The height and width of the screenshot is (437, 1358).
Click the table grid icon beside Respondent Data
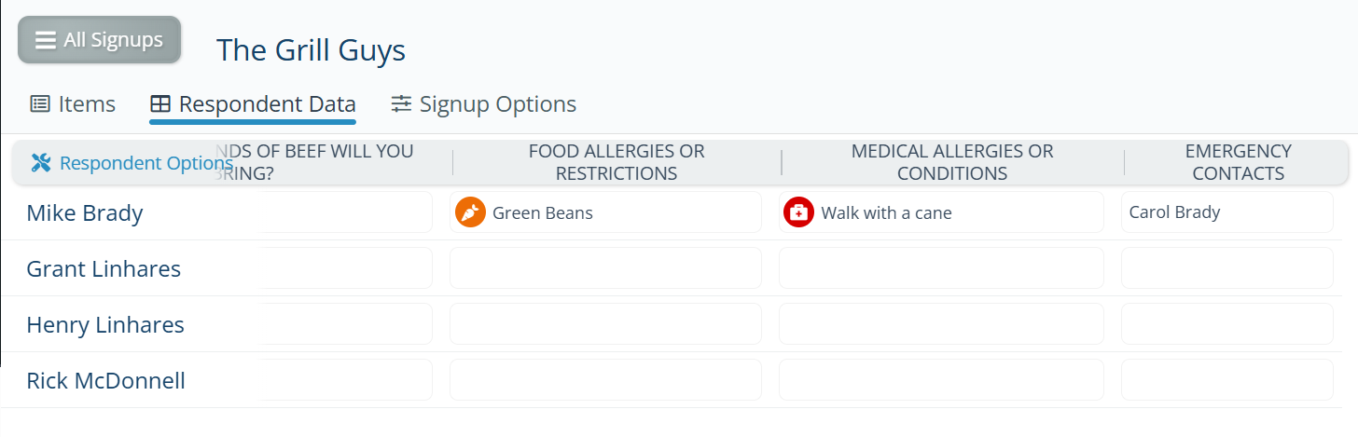pos(160,103)
